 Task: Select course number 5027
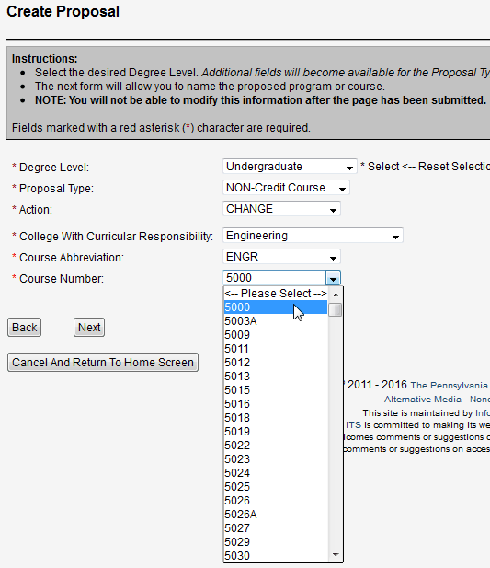point(276,528)
